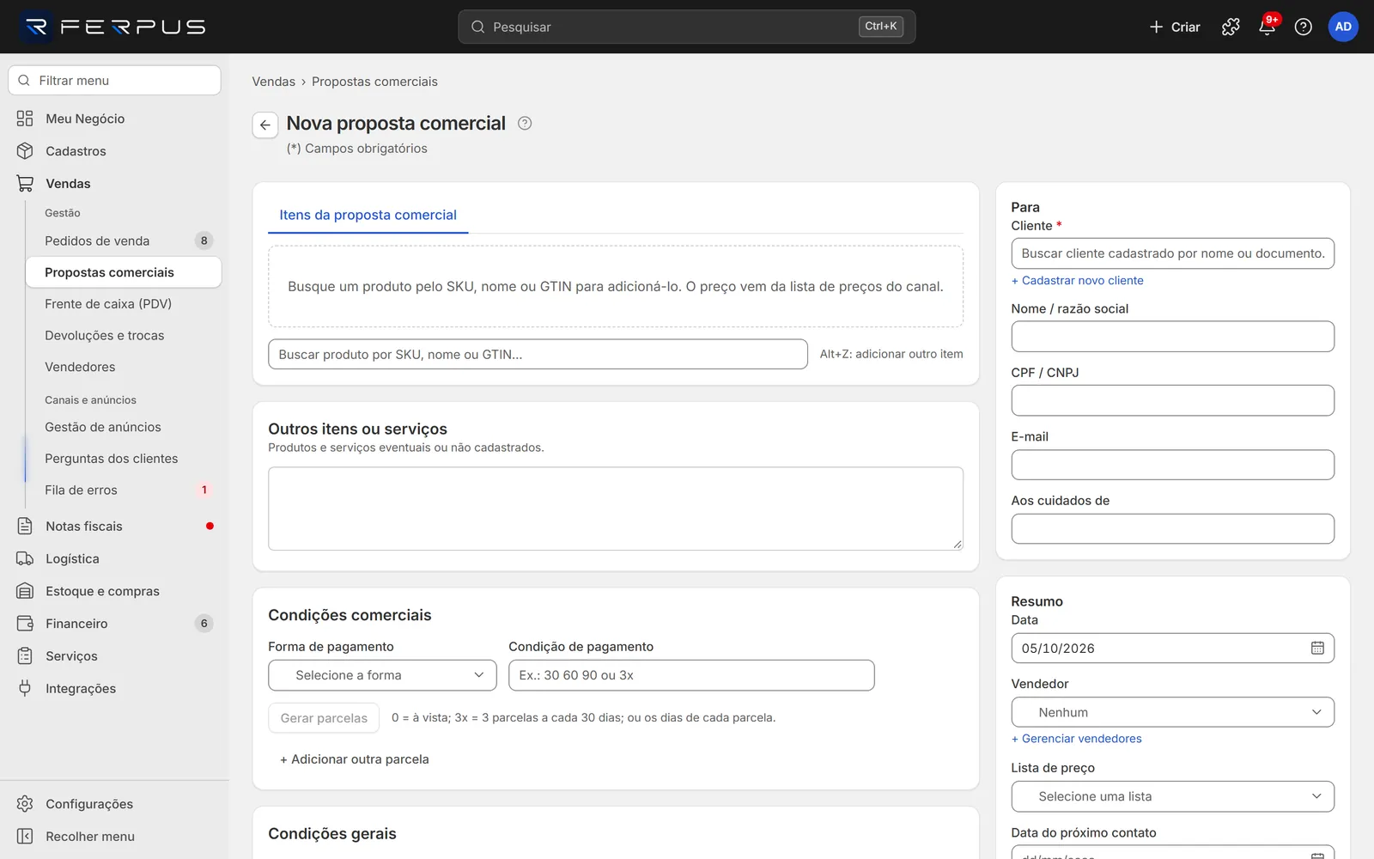
Task: Select Itens da proposta comercial tab
Action: click(x=368, y=215)
